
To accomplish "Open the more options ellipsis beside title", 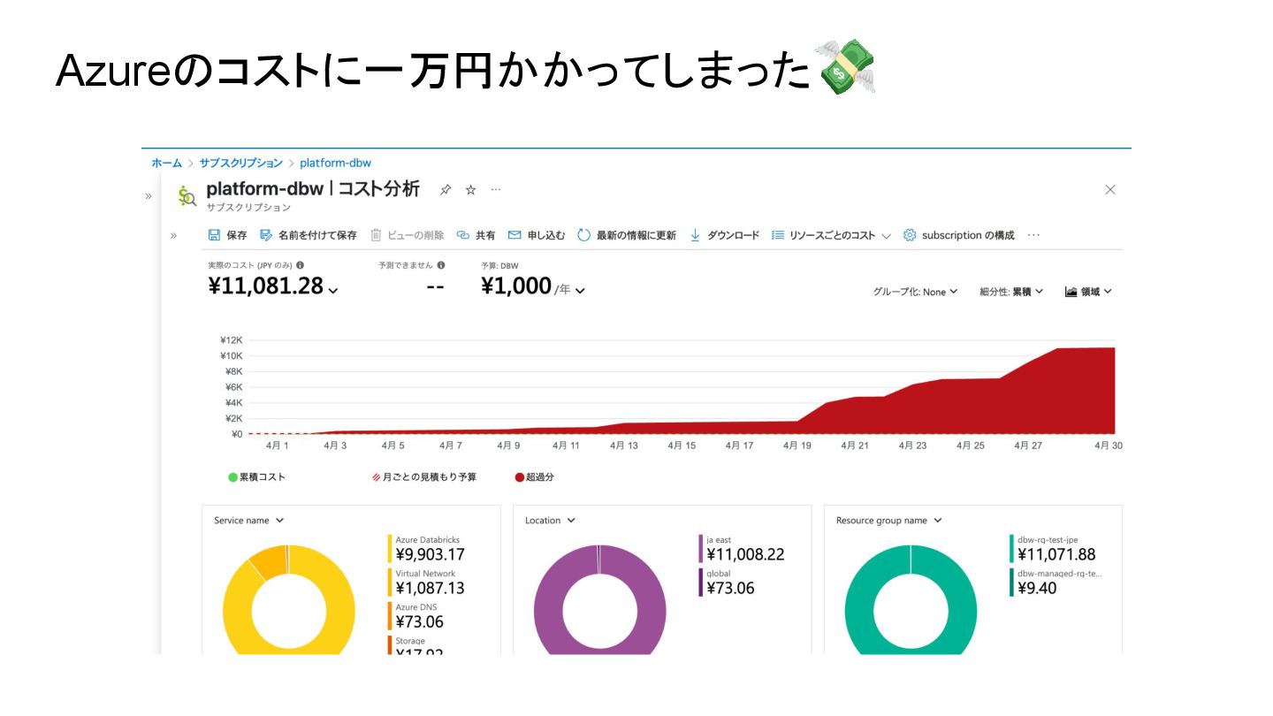I will pyautogui.click(x=496, y=190).
